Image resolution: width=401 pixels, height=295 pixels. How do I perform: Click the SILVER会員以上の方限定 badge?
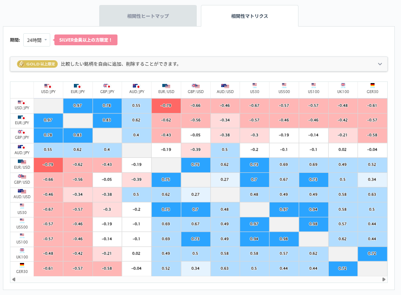(x=86, y=39)
